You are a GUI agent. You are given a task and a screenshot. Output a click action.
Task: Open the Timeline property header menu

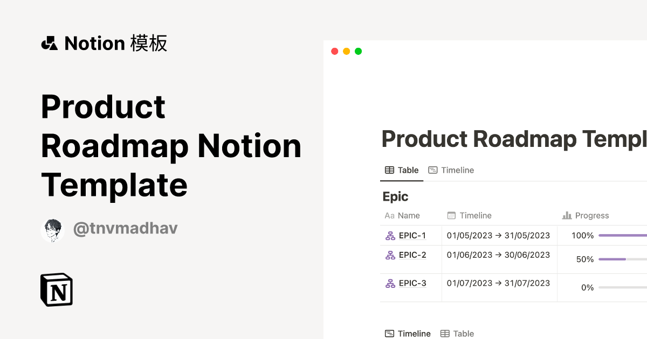pyautogui.click(x=476, y=215)
